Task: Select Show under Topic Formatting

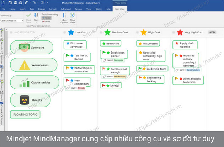Action: [x=47, y=18]
